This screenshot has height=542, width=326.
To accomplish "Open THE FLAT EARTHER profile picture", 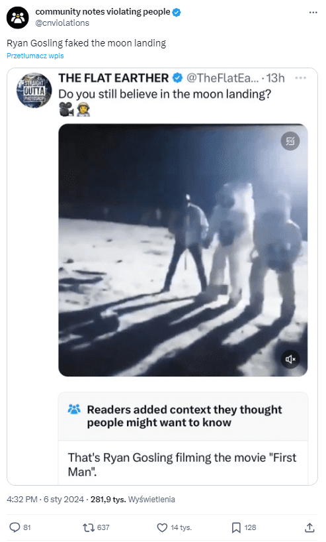I will tap(34, 90).
